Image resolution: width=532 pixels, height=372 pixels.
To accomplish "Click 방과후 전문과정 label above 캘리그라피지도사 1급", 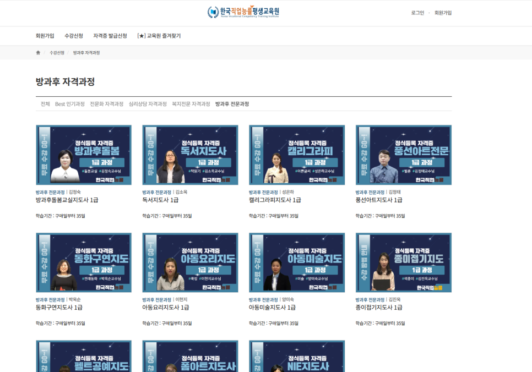I will tap(263, 192).
